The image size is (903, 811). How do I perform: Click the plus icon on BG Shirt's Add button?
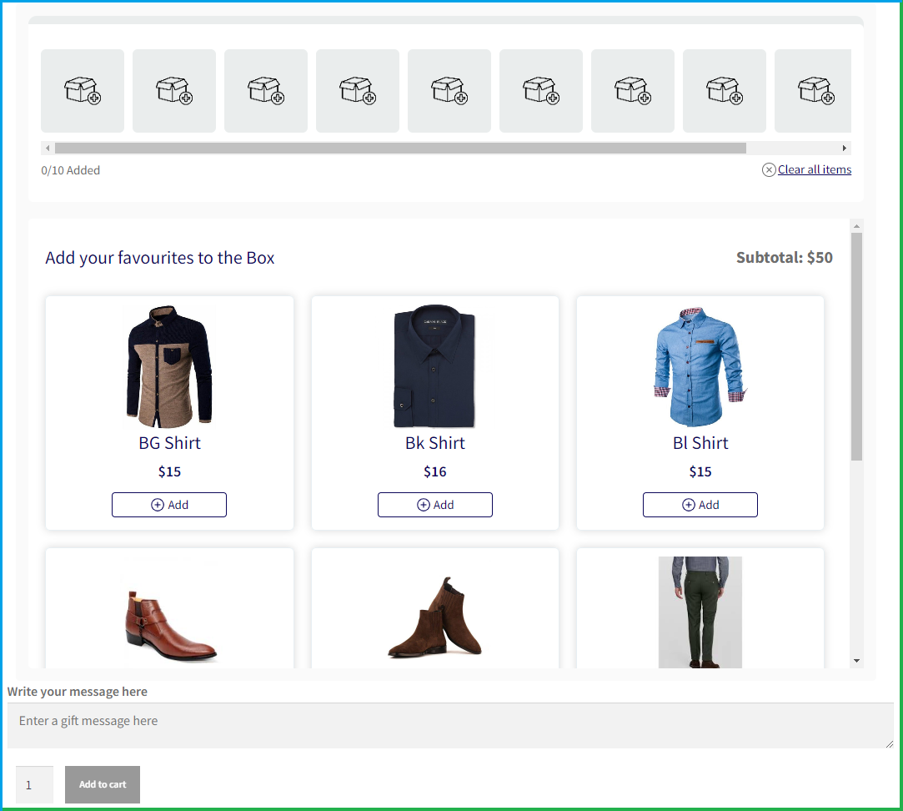click(156, 504)
